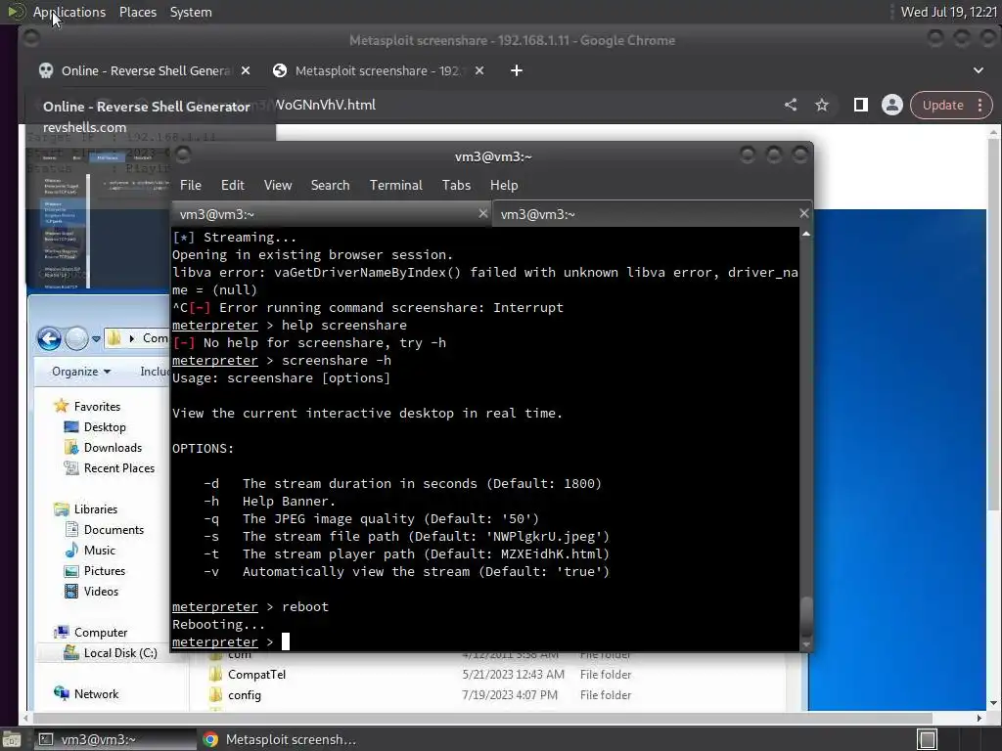
Task: Select Recent Places in sidebar
Action: [x=110, y=468]
